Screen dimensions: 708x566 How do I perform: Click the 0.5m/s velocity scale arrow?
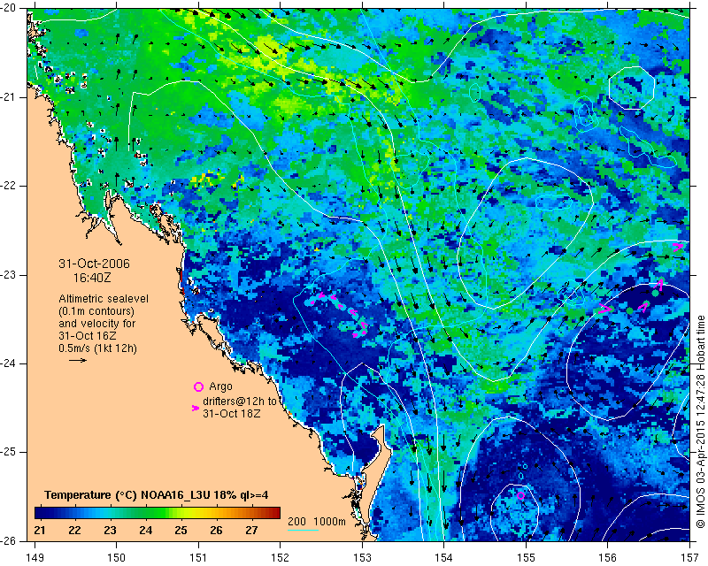tap(78, 360)
